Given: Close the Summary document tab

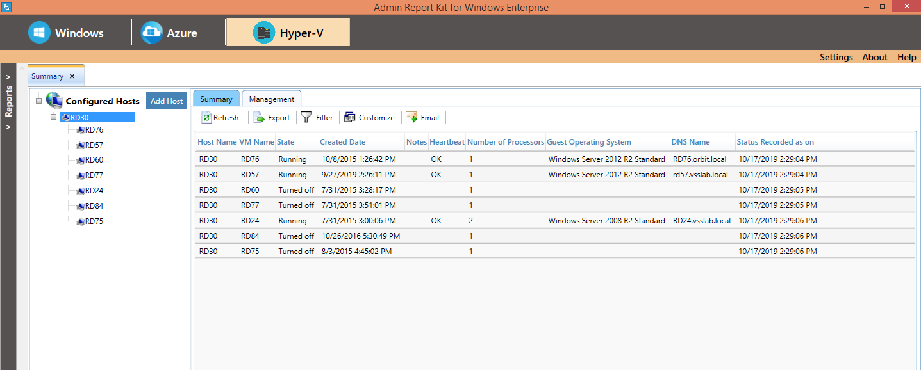Looking at the screenshot, I should point(72,76).
